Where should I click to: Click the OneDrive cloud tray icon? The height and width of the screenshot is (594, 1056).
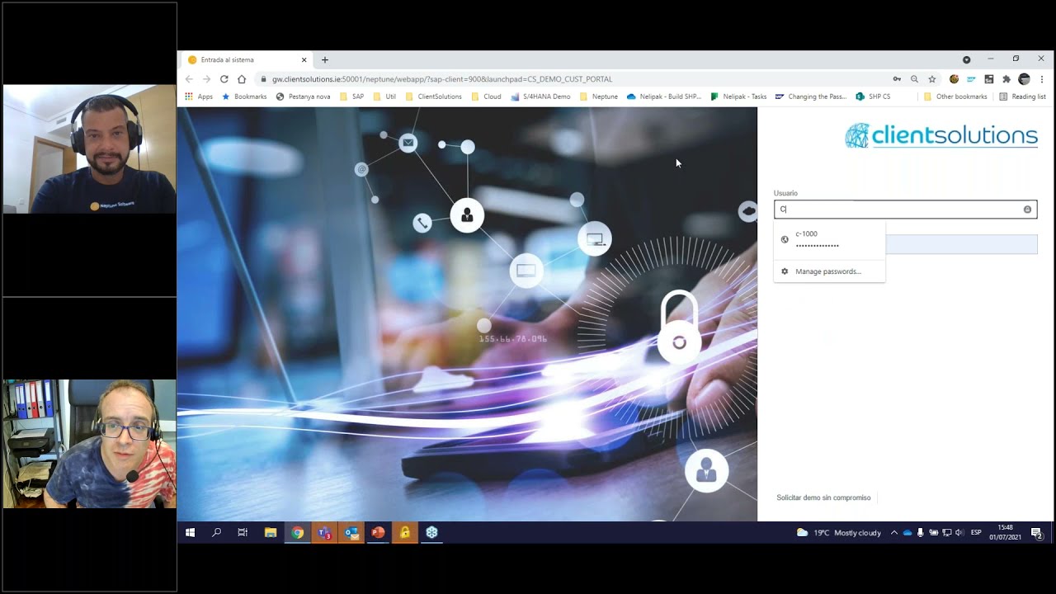[x=907, y=533]
